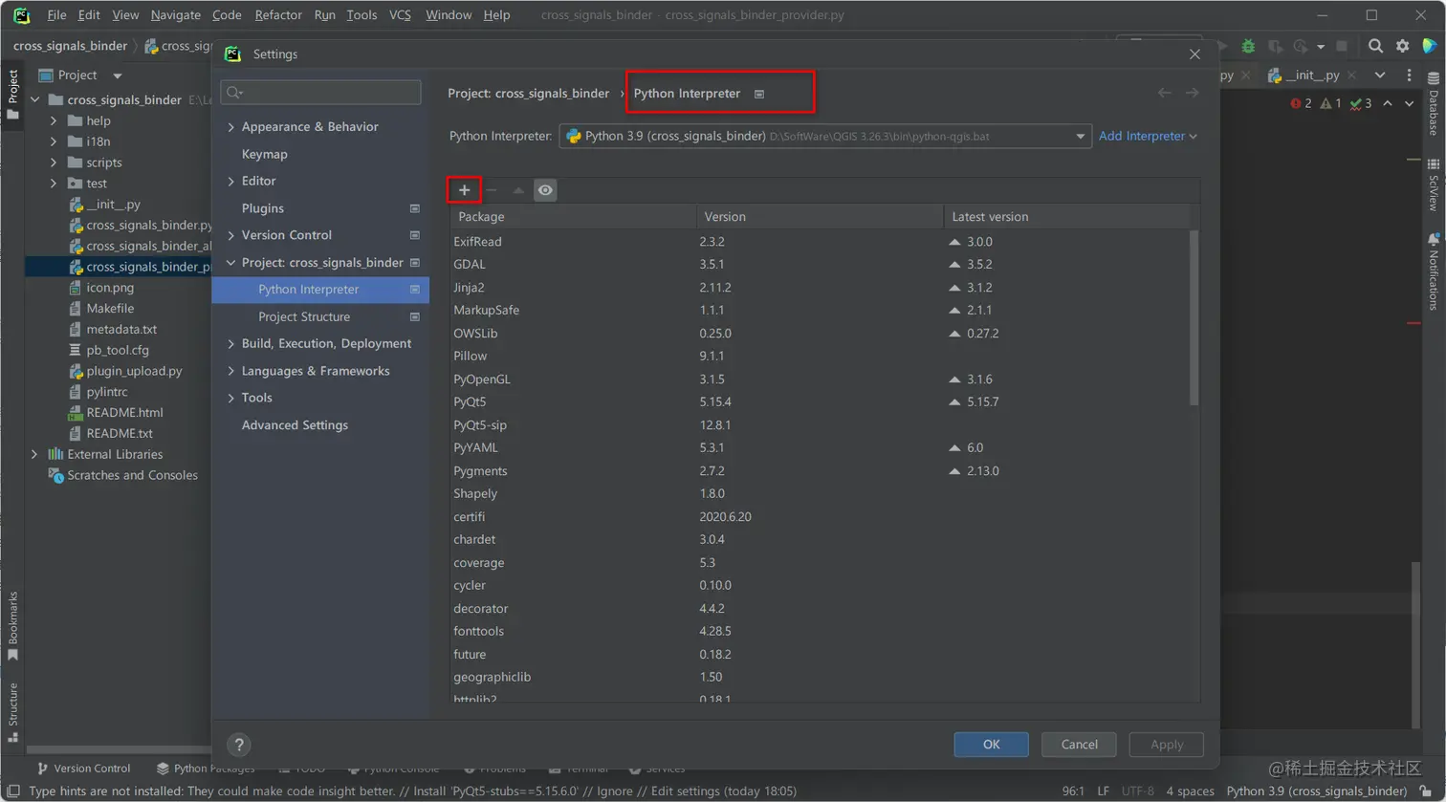
Task: Open the VCS menu
Action: [x=402, y=15]
